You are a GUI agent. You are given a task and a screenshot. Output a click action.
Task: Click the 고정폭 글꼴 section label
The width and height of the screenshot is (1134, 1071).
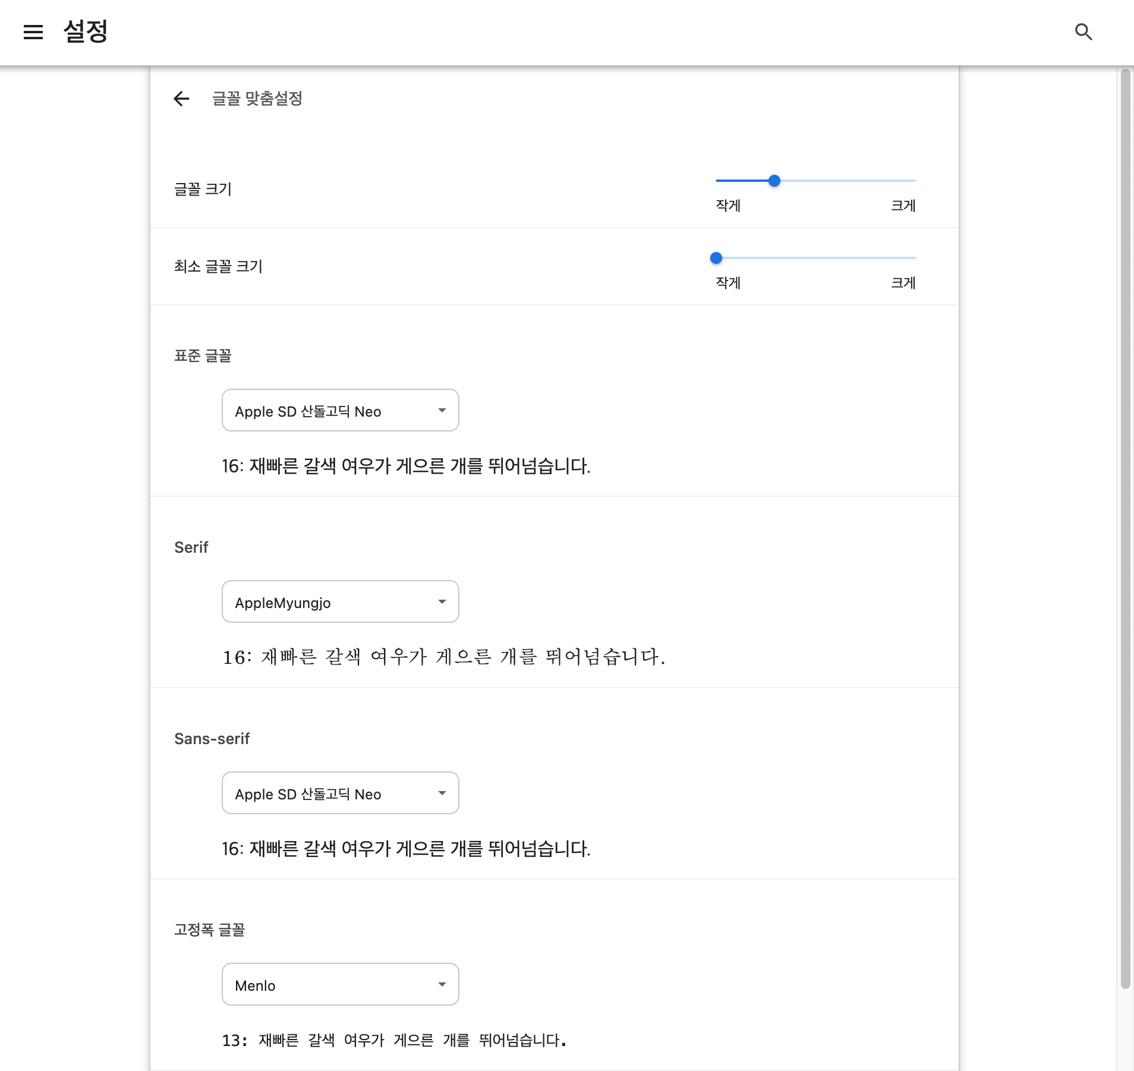pos(209,930)
